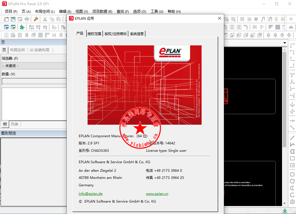Click the draw rectangle tool icon
296x214 pixels.
(292, 158)
